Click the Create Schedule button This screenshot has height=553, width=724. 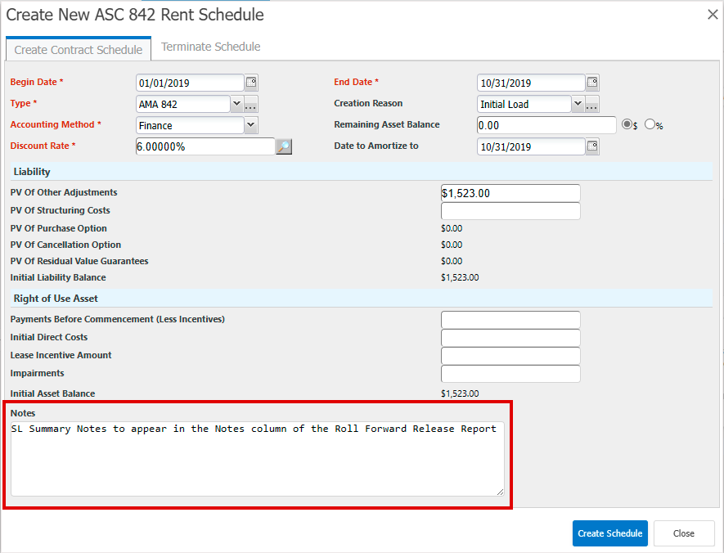[610, 533]
